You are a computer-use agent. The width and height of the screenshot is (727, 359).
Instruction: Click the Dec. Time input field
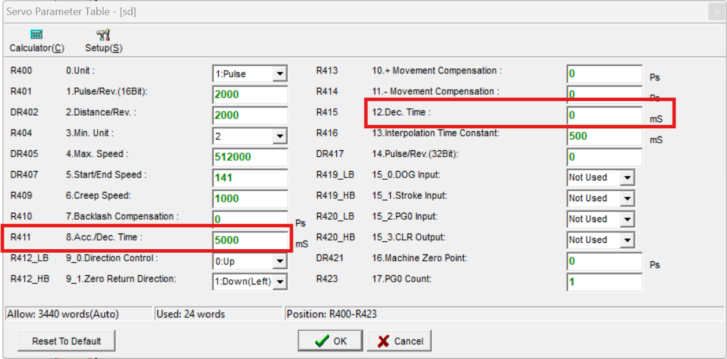point(604,116)
